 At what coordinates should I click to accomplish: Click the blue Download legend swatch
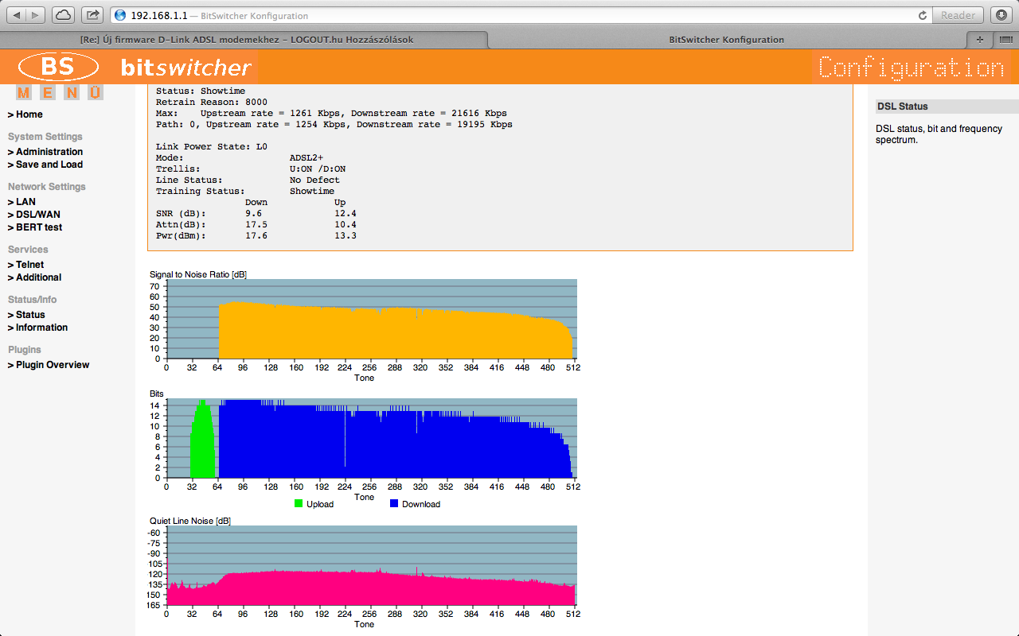tap(394, 504)
